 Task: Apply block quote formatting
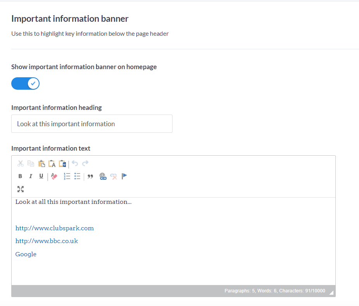pos(90,176)
